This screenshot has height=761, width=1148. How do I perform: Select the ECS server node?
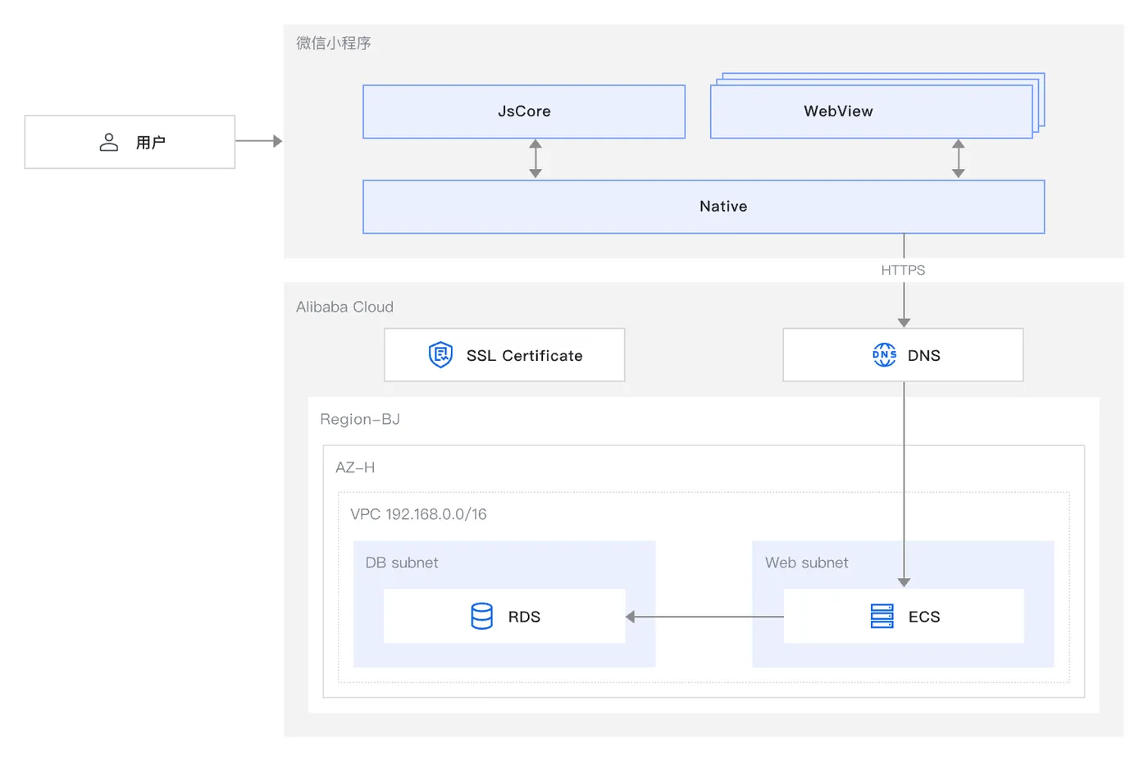point(904,616)
